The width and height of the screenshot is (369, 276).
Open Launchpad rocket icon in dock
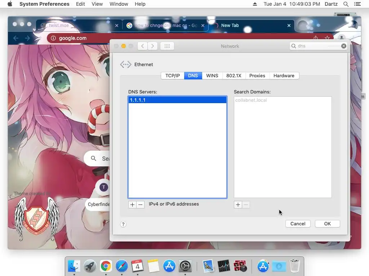[90, 266]
